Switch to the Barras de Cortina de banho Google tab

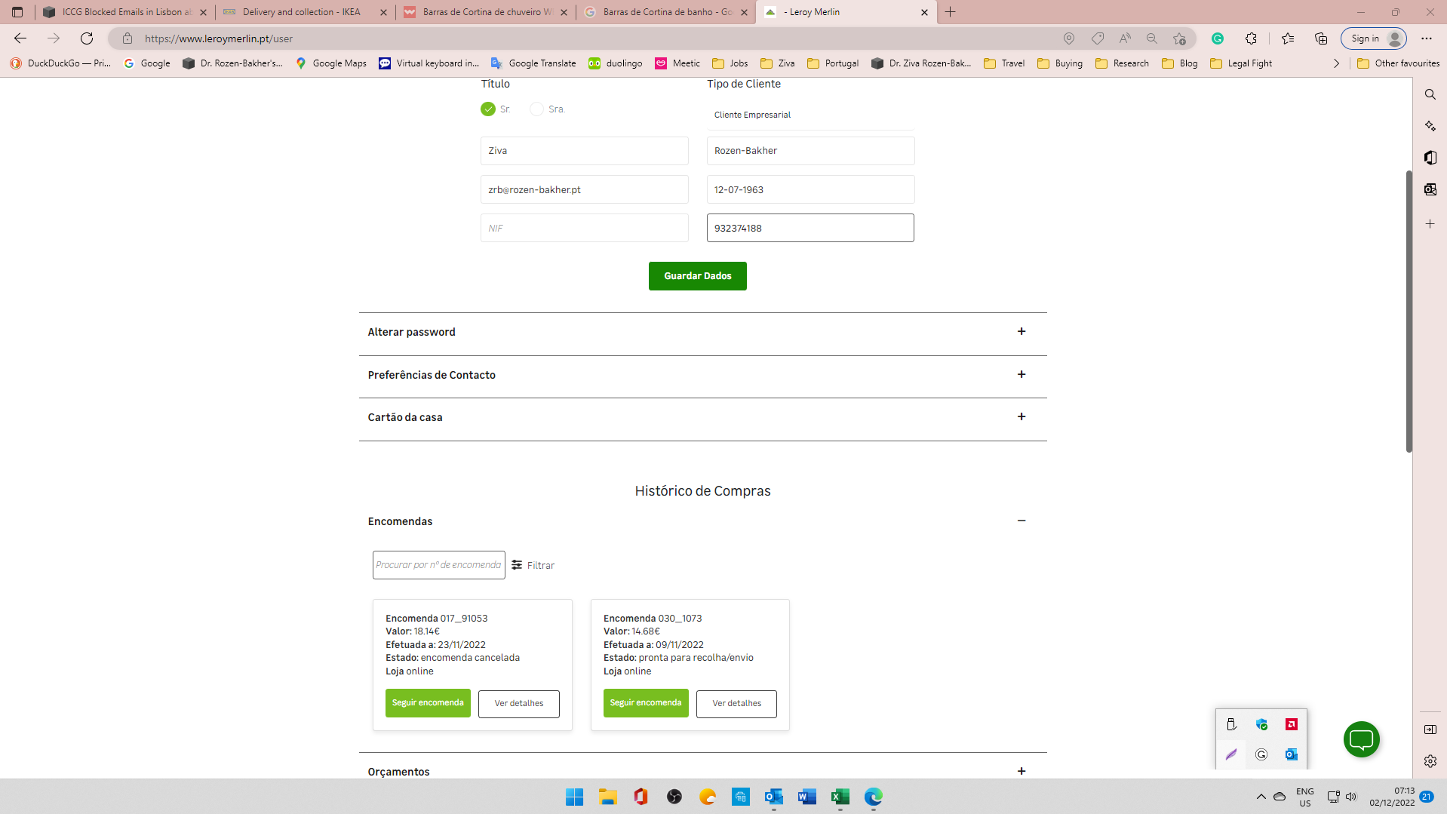coord(666,12)
